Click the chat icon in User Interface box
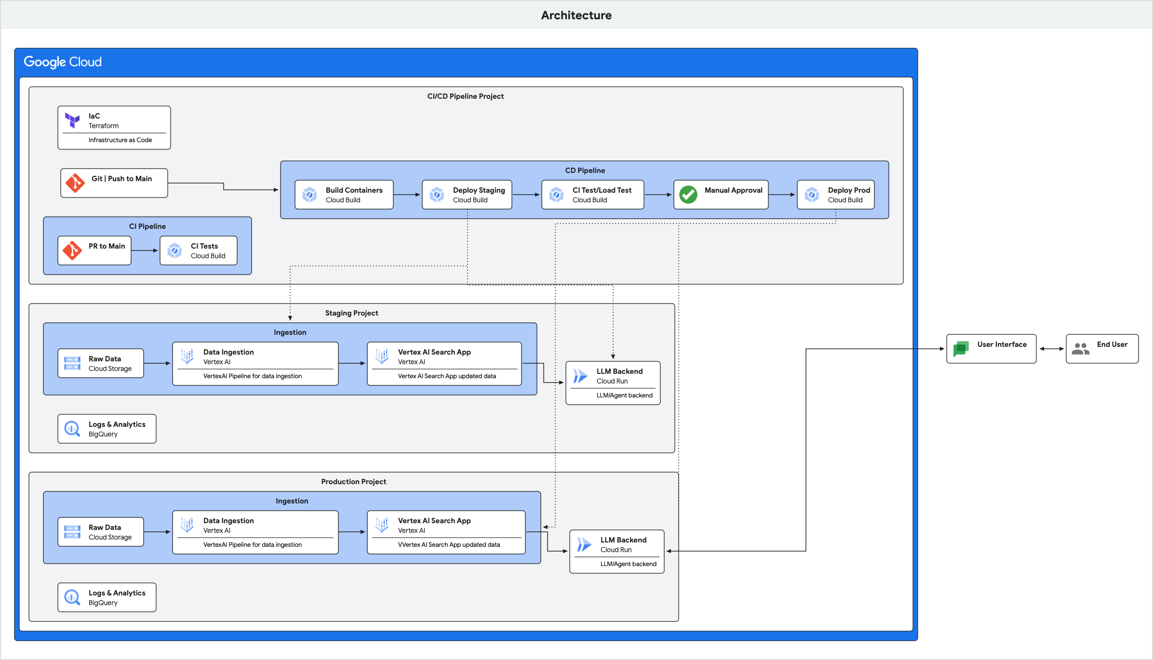The height and width of the screenshot is (660, 1153). click(x=961, y=349)
